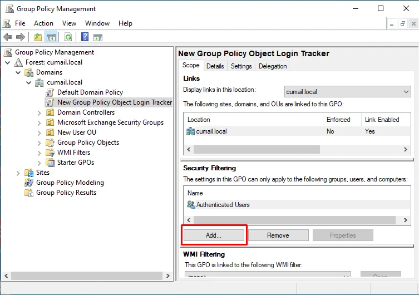The image size is (419, 295).
Task: Click the domain icon in Links table row
Action: pyautogui.click(x=190, y=131)
